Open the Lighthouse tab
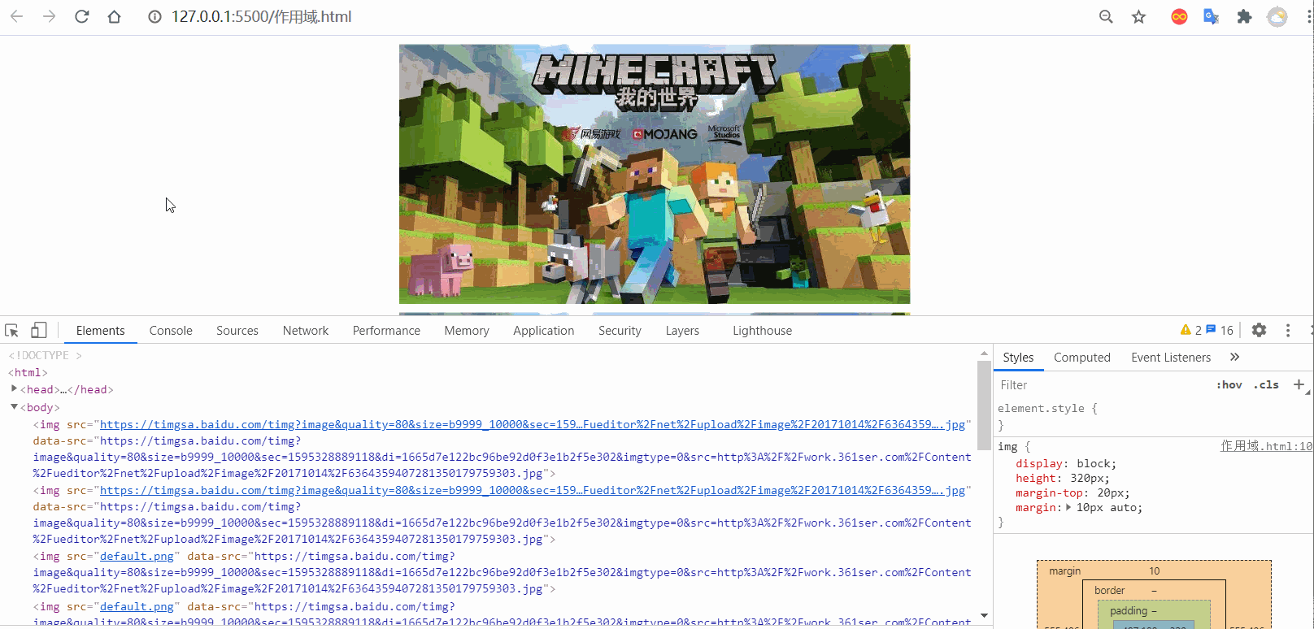This screenshot has width=1314, height=629. (x=762, y=331)
